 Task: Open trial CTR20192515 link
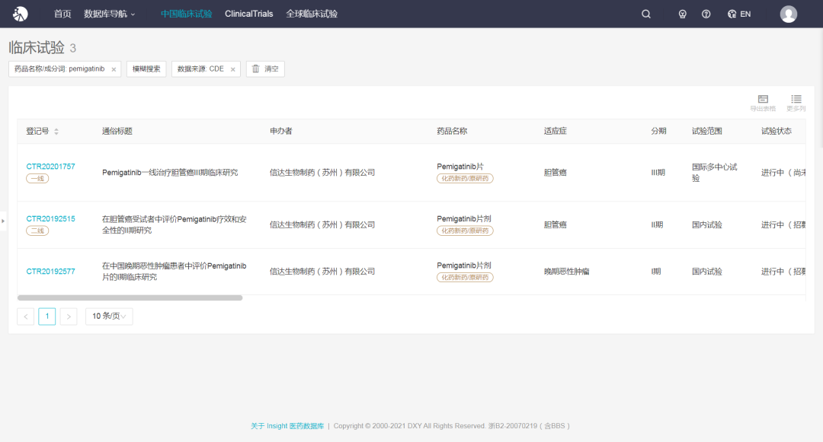pos(50,219)
